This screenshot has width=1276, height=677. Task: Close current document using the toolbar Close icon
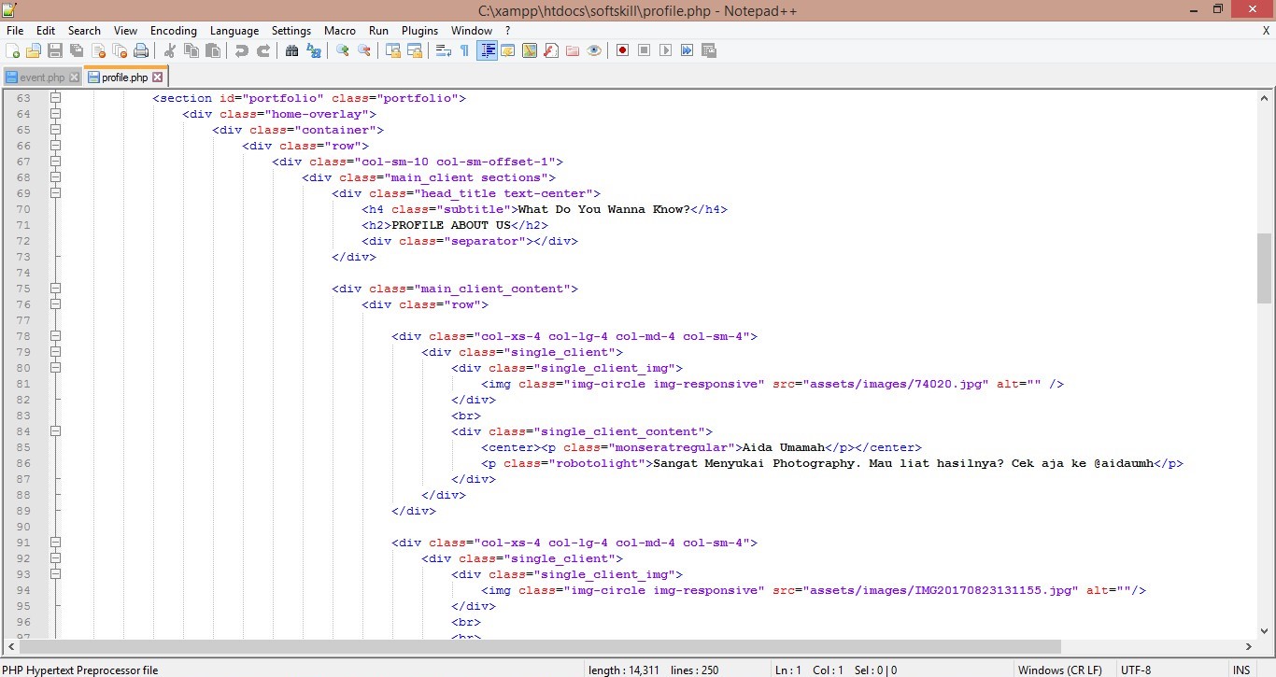pyautogui.click(x=98, y=50)
